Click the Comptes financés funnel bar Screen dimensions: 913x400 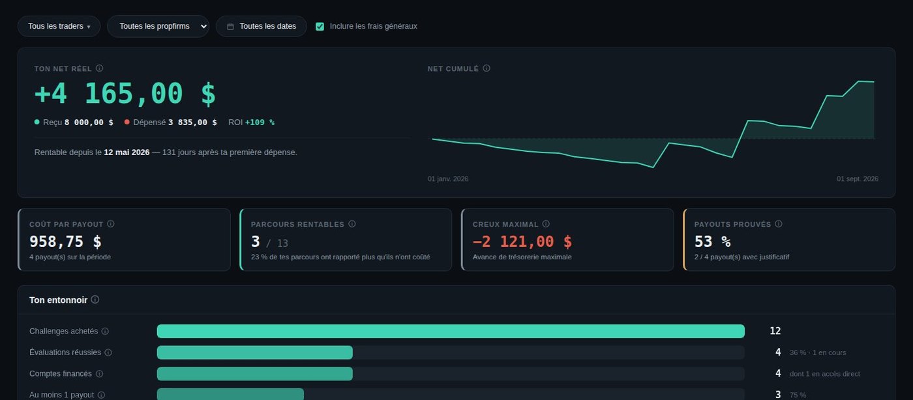click(x=255, y=374)
